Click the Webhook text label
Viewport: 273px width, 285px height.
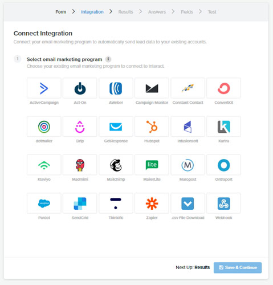click(223, 218)
